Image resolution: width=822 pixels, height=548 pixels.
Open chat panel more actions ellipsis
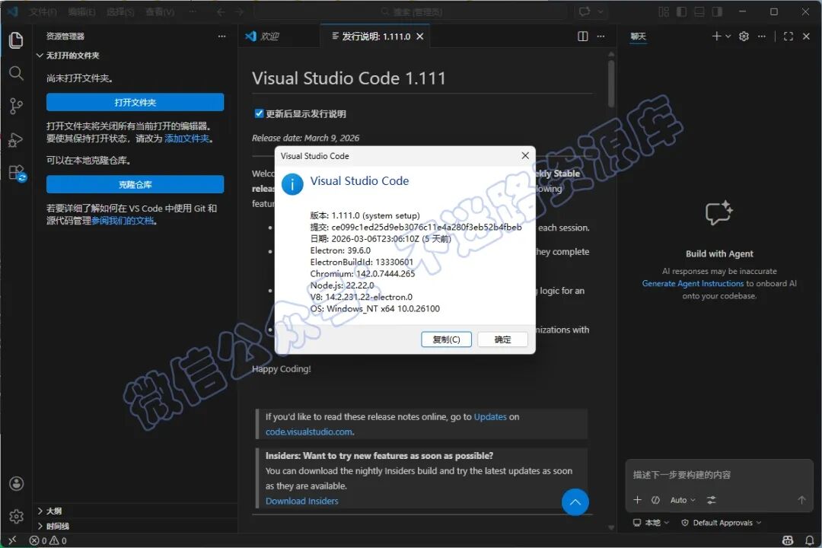click(762, 37)
